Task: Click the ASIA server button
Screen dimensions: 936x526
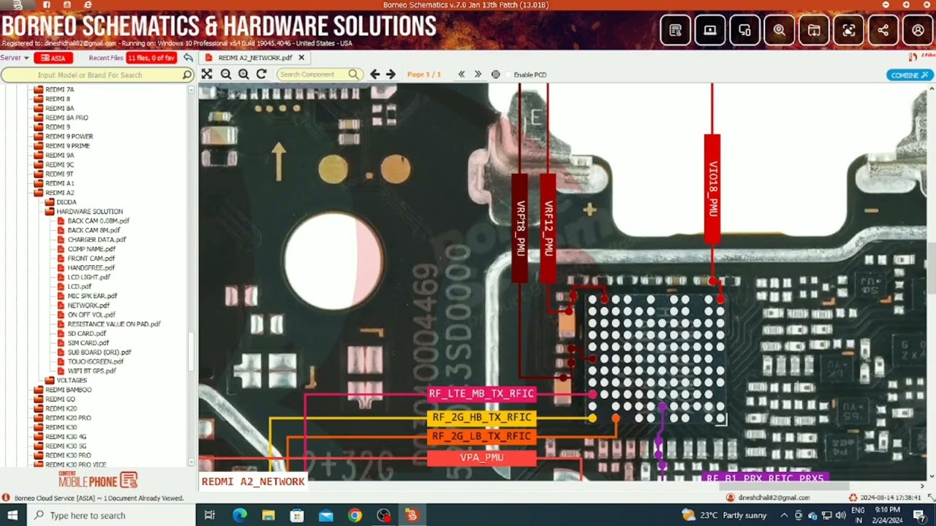Action: pos(53,58)
